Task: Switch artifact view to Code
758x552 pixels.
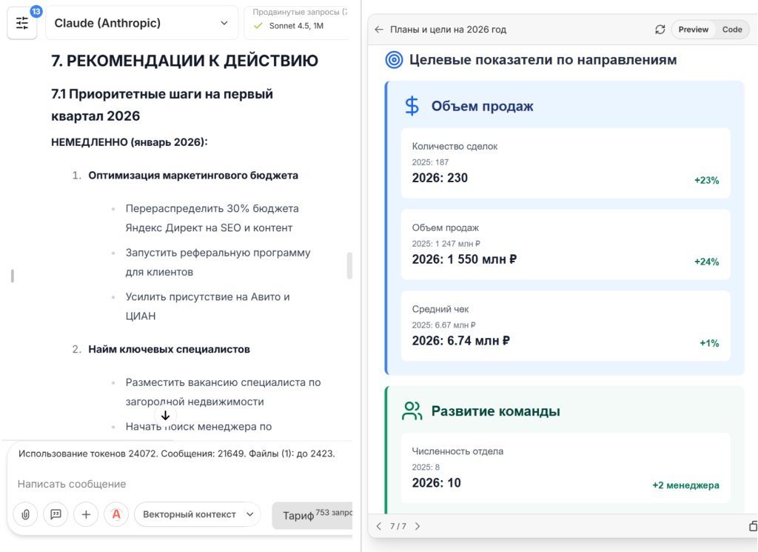Action: point(731,30)
